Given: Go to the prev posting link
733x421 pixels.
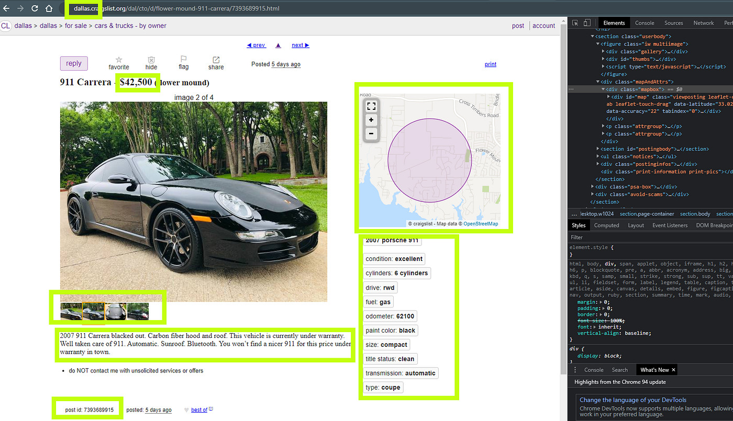Looking at the screenshot, I should tap(256, 45).
